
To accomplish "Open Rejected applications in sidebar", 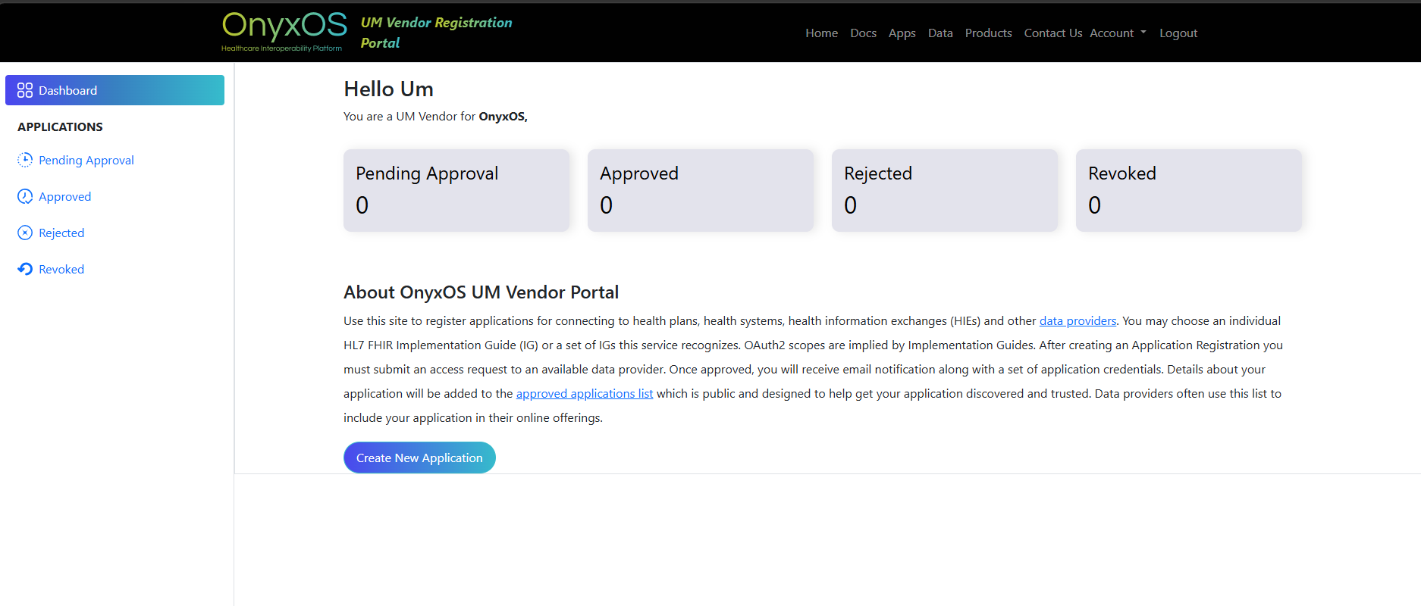I will point(61,233).
